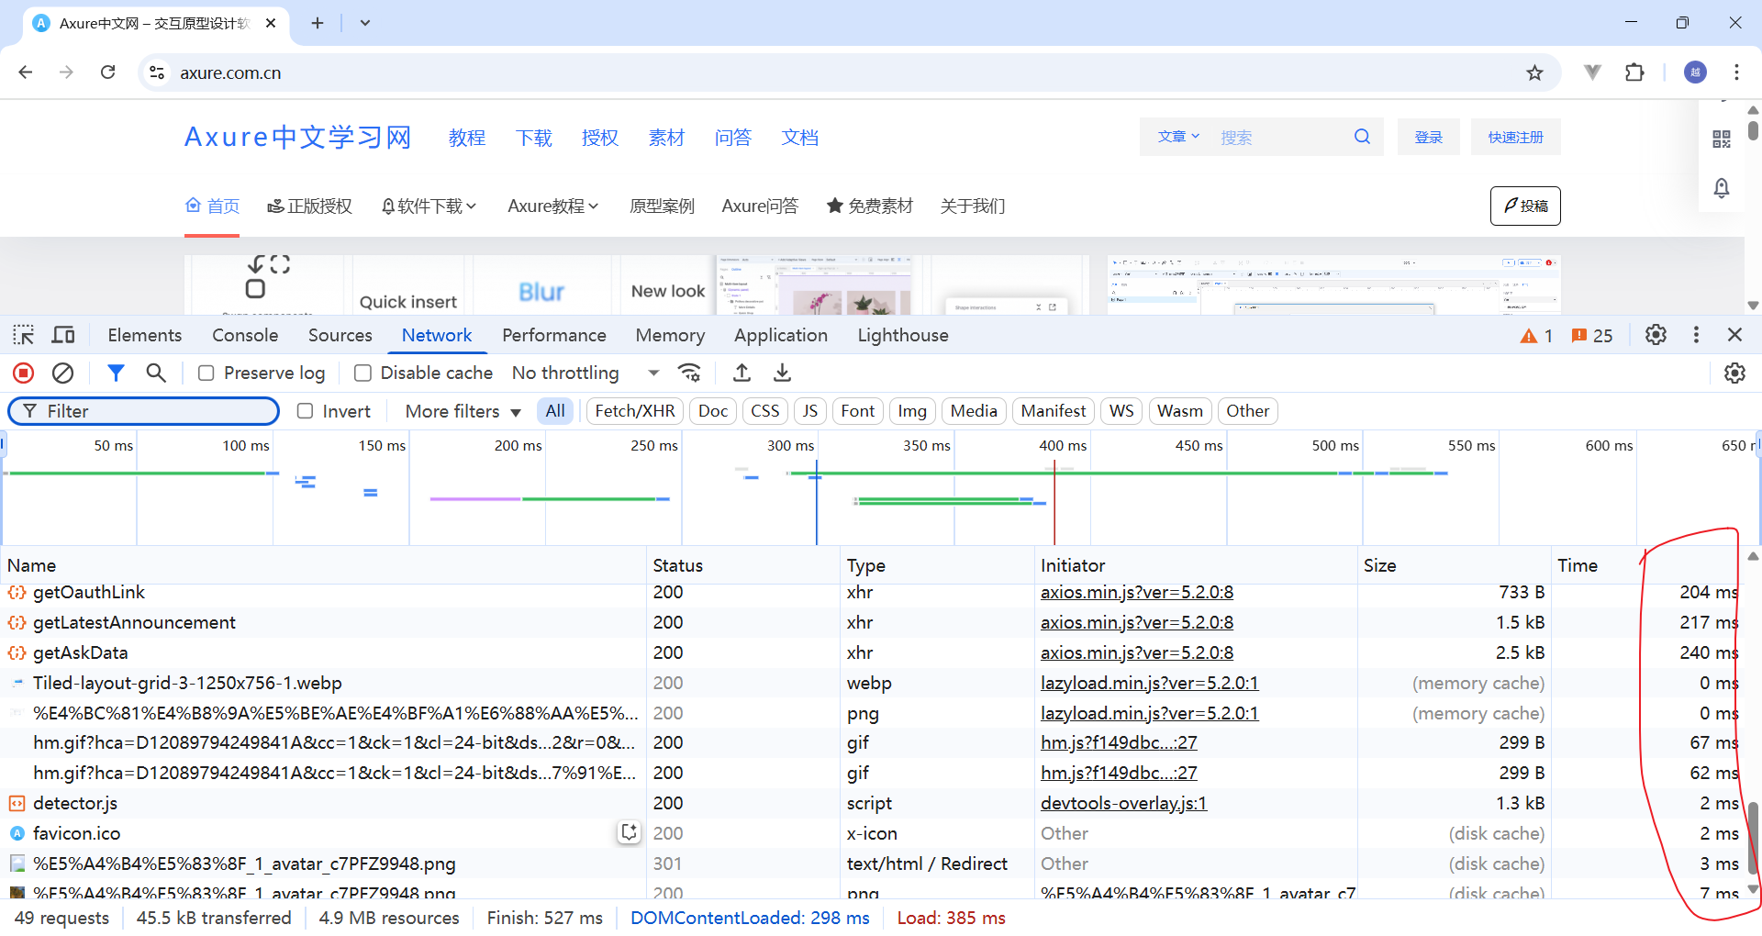This screenshot has height=936, width=1762.
Task: Switch to the Sources tab
Action: (x=340, y=335)
